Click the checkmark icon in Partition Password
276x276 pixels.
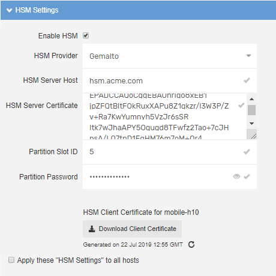(247, 176)
